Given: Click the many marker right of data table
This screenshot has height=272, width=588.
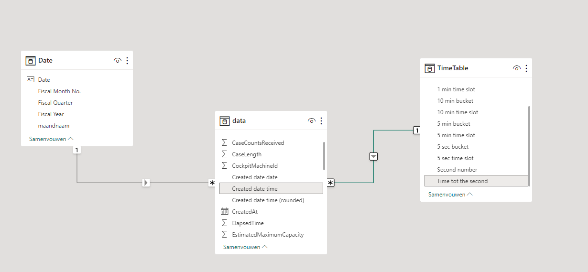Looking at the screenshot, I should click(x=330, y=183).
